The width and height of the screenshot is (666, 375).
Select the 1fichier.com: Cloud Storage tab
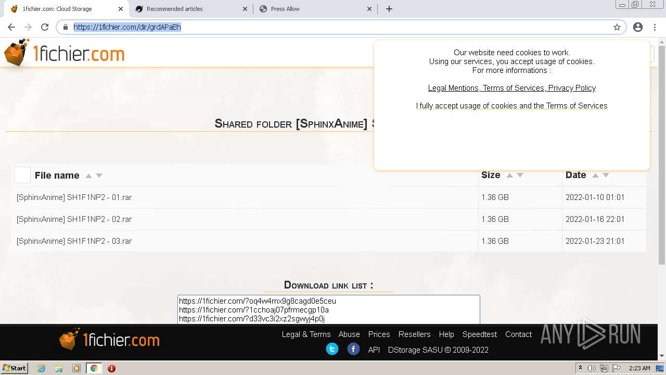[67, 9]
